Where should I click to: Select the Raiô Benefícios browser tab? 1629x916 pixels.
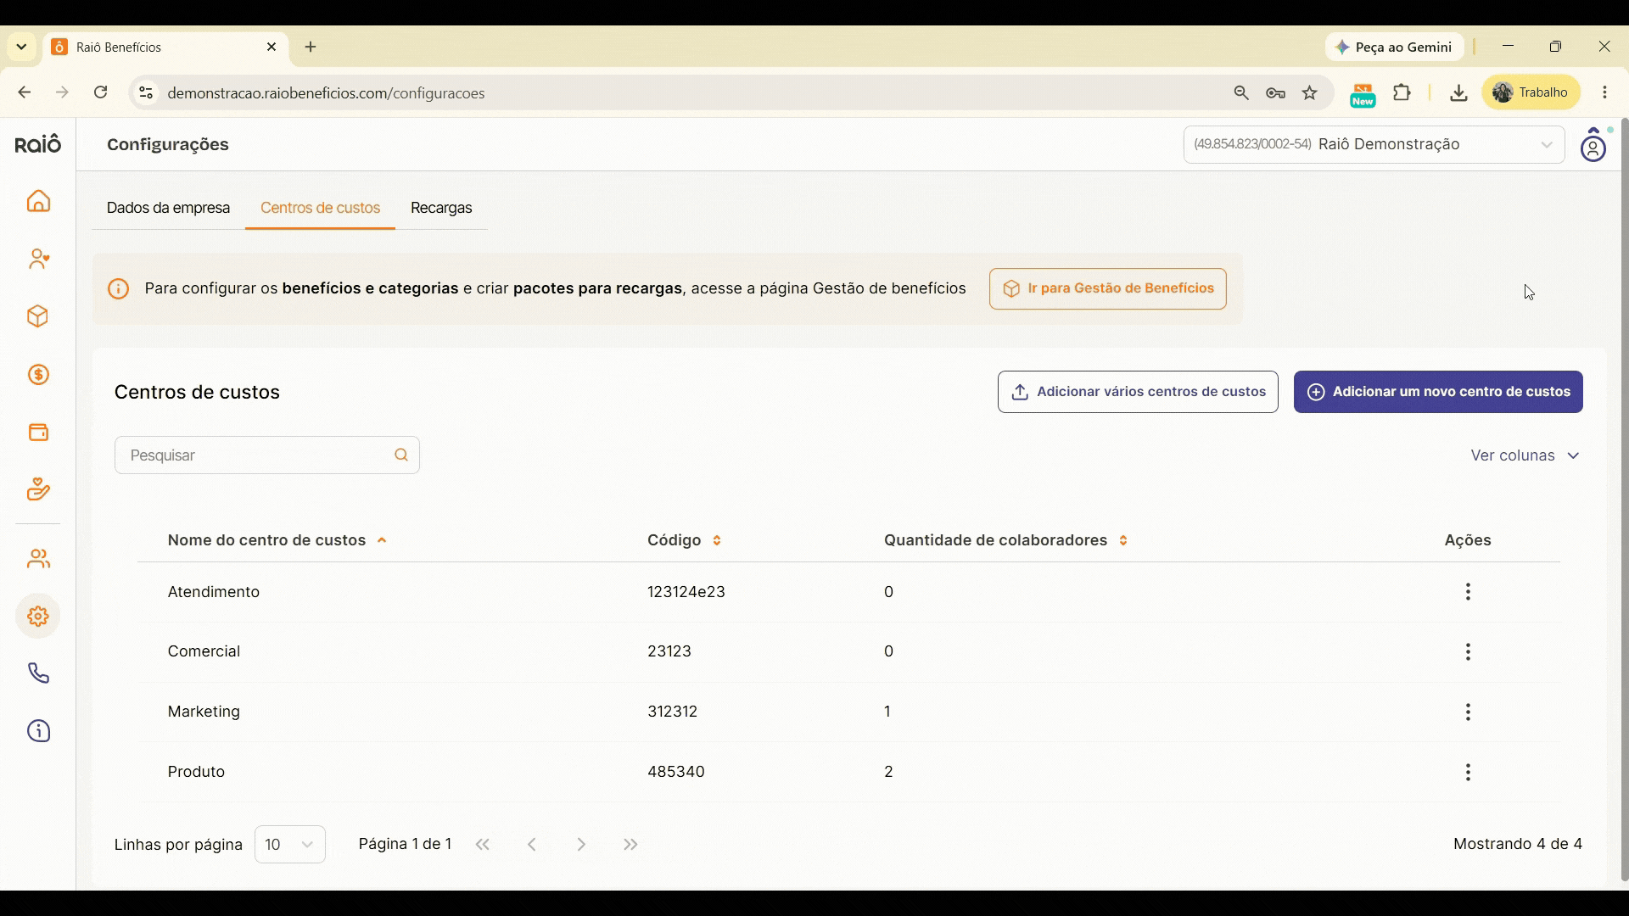coord(165,47)
